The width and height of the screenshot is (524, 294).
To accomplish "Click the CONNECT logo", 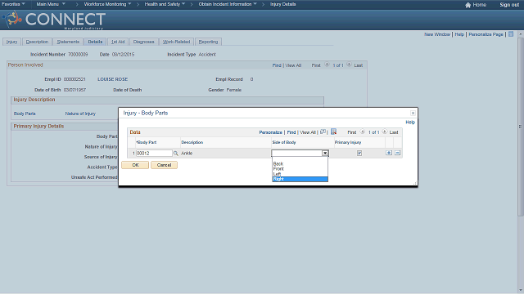I will tap(55, 20).
